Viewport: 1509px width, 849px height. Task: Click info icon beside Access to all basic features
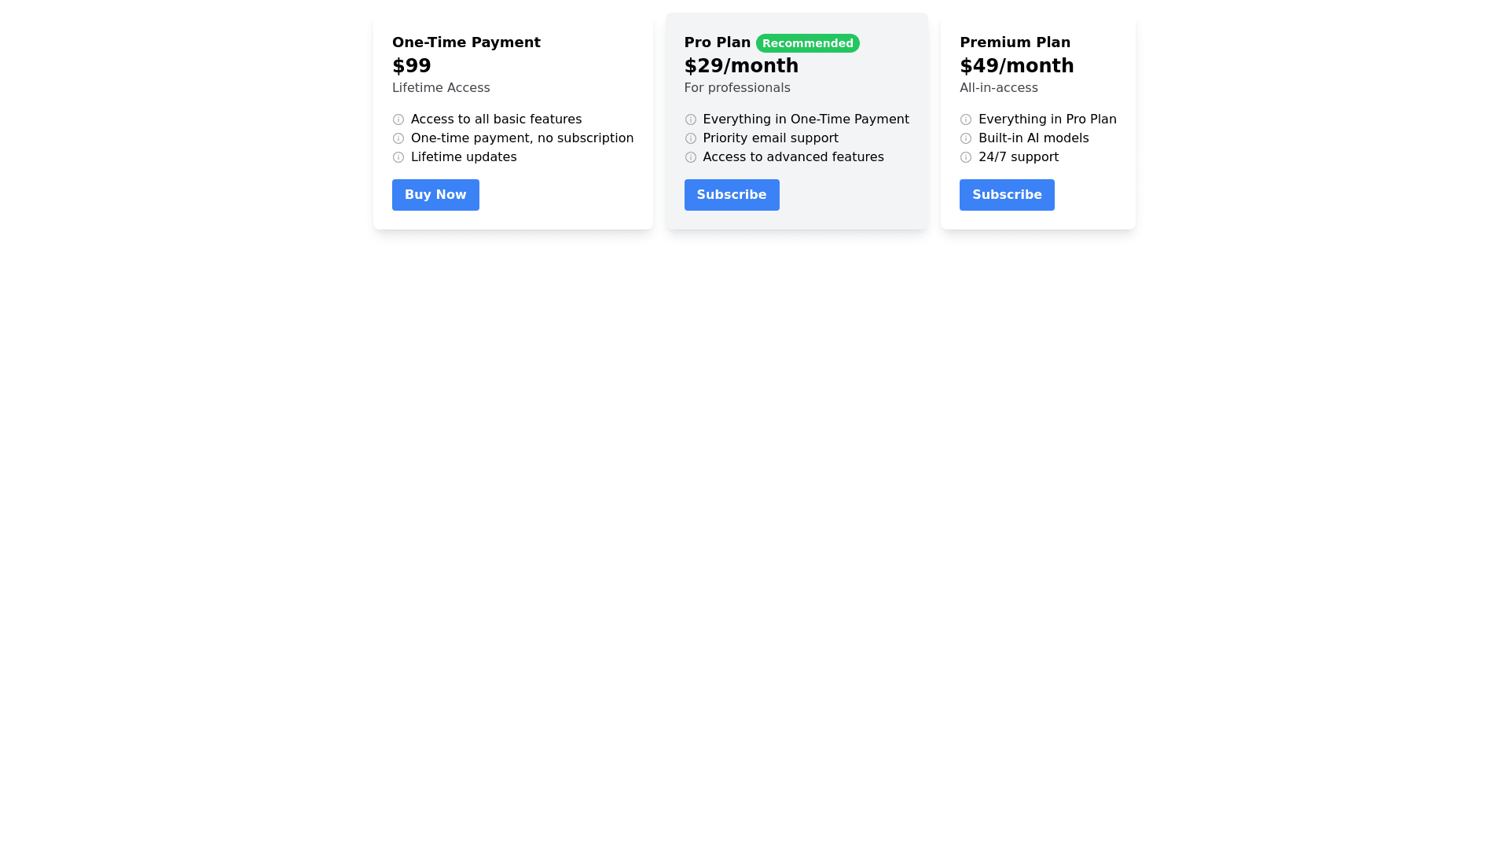(x=398, y=119)
